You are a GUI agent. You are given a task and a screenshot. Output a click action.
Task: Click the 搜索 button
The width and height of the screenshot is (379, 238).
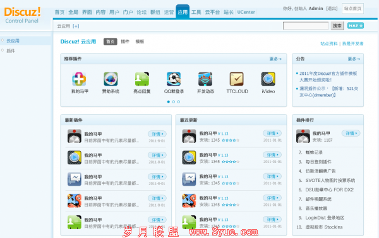337,26
